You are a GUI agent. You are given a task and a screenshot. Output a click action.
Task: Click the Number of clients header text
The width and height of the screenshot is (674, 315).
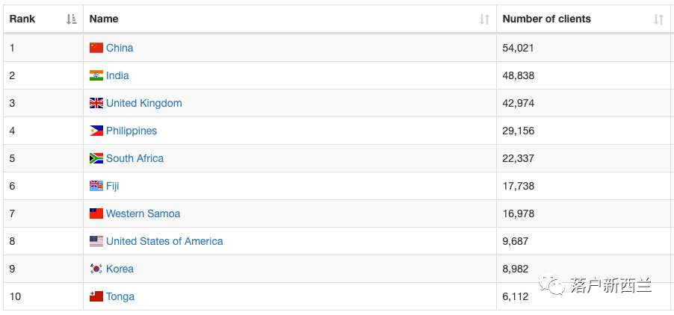[x=546, y=19]
